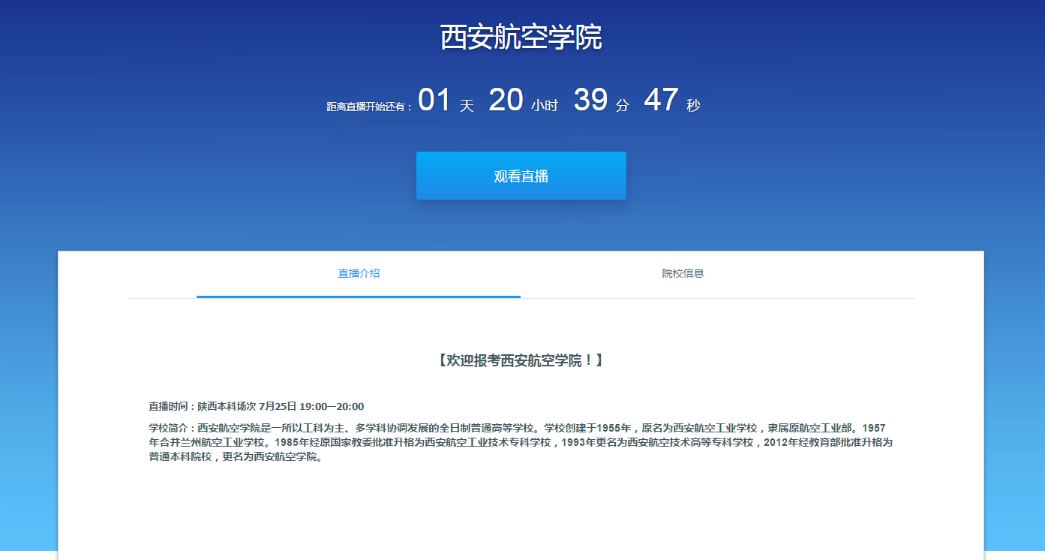Click the countdown seconds value 47
This screenshot has height=560, width=1045.
coord(661,100)
